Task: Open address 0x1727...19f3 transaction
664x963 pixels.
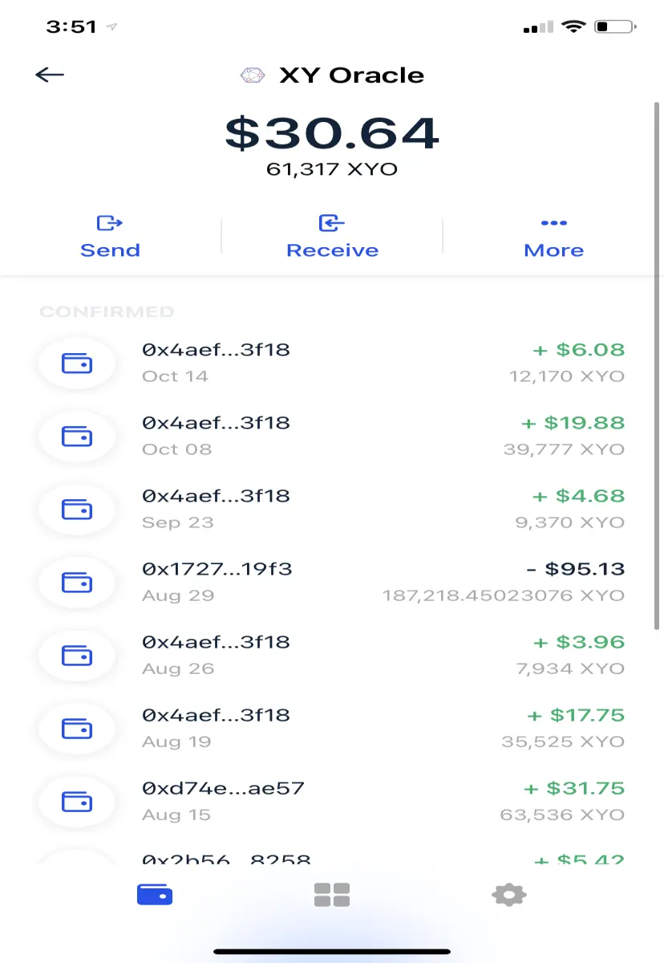Action: [217, 569]
